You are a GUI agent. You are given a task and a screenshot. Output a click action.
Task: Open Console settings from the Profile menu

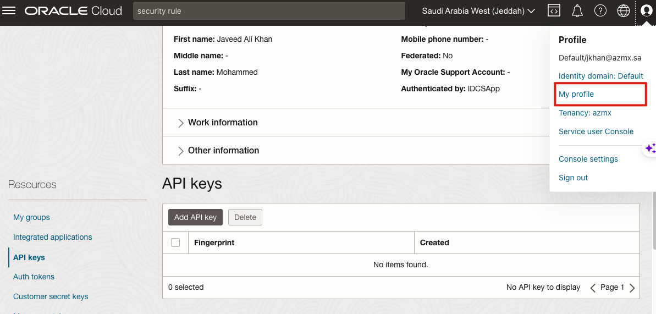click(588, 159)
